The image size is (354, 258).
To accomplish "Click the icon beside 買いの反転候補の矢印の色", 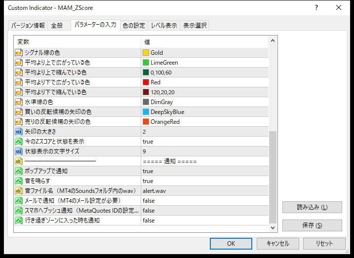I will (x=19, y=112).
